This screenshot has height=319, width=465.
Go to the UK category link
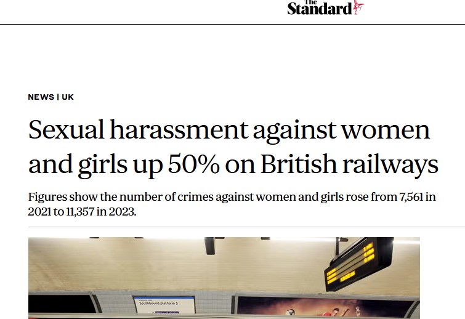(x=68, y=97)
